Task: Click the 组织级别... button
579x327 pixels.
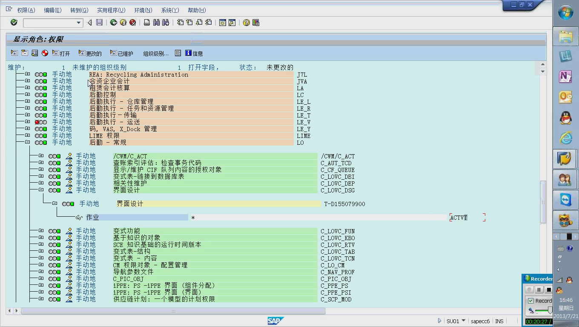Action: coord(156,53)
